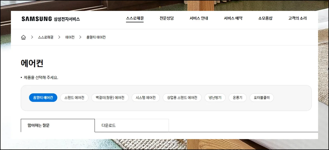Visit the 소모품샵 menu item
329x150 pixels.
click(x=265, y=19)
